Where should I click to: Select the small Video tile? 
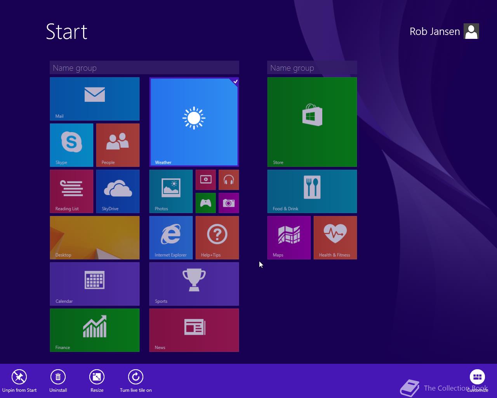coord(206,180)
